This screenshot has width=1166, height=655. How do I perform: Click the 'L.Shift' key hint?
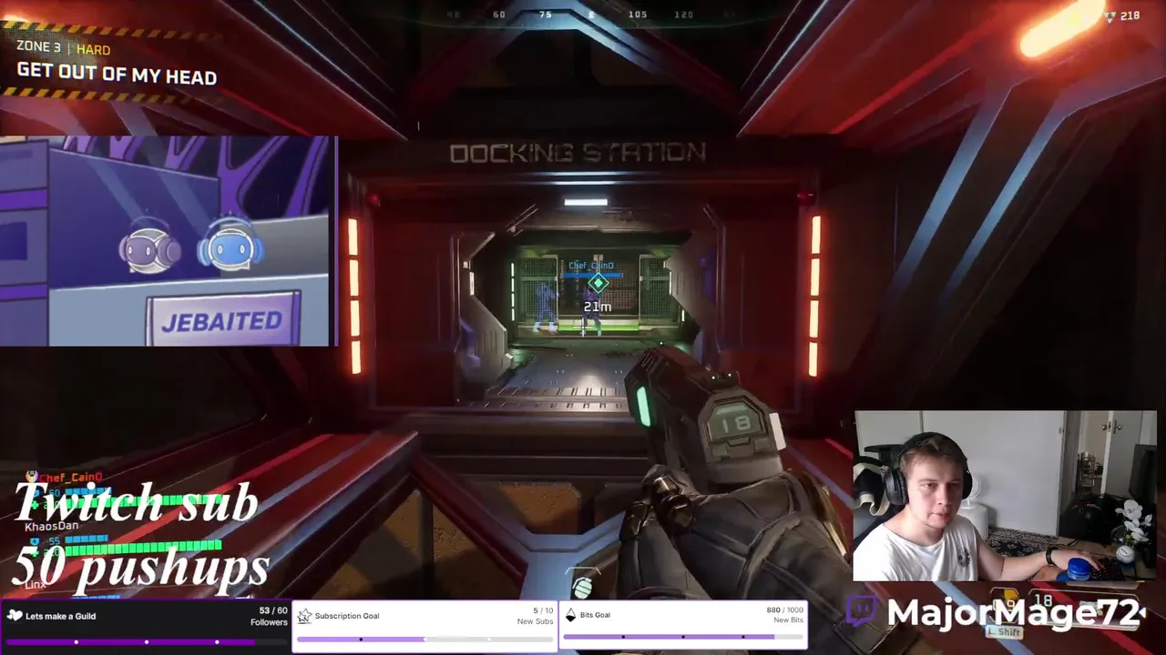(1004, 631)
